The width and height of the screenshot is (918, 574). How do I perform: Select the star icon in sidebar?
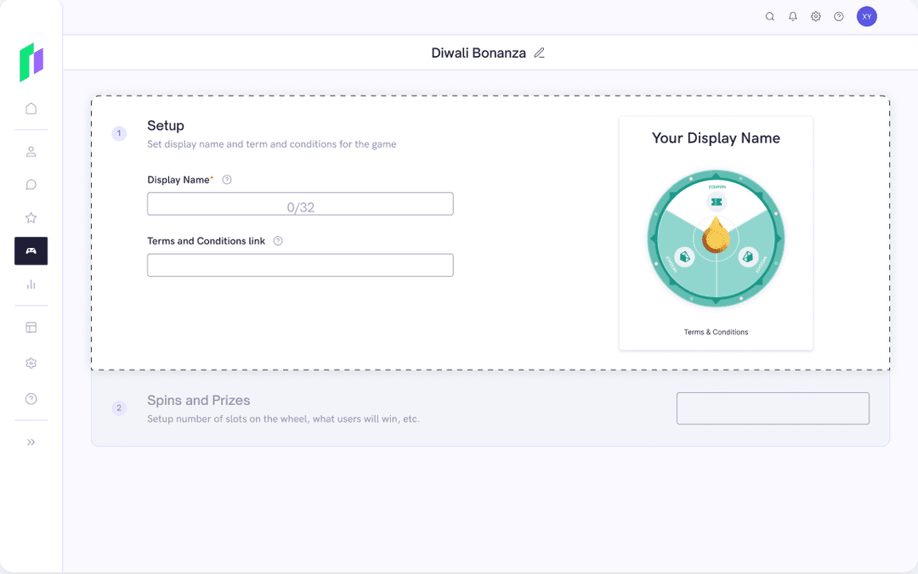point(31,218)
